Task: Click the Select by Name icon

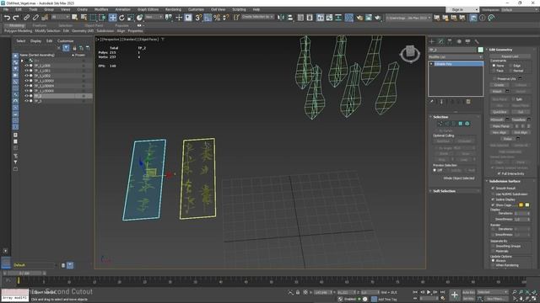Action: (84, 18)
